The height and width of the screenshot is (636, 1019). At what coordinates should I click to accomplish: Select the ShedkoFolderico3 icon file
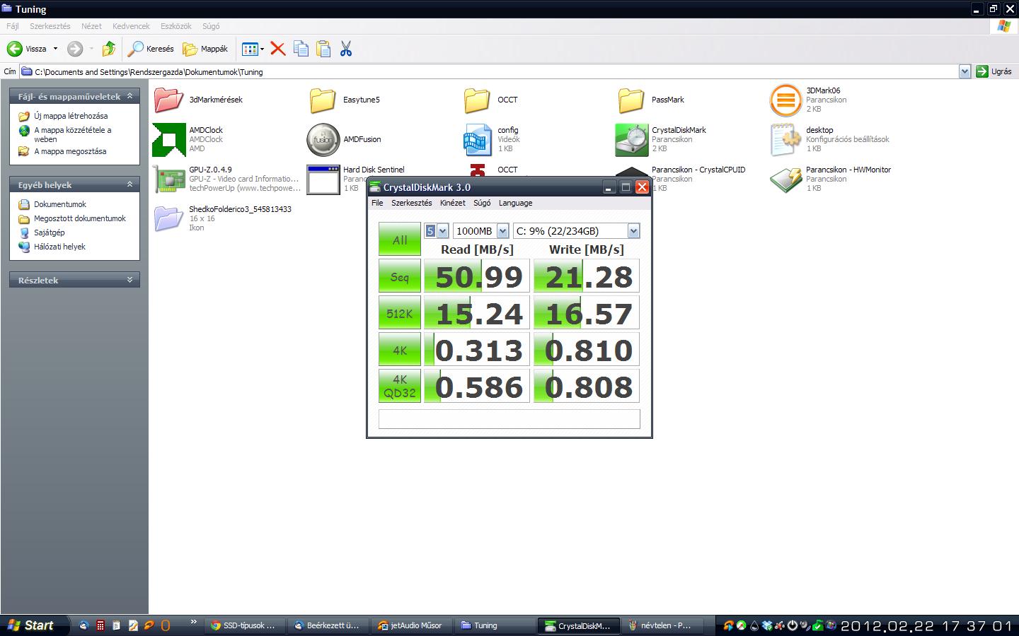168,218
